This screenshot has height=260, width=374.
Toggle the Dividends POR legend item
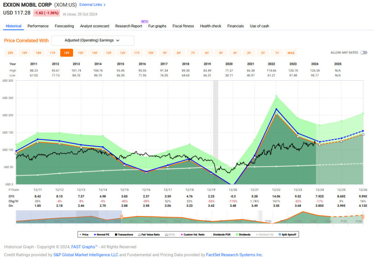coord(220,235)
